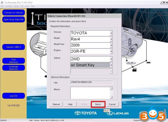Screen dimensions: 168x122
Task: Open the Setup menu
Action: tap(17, 6)
